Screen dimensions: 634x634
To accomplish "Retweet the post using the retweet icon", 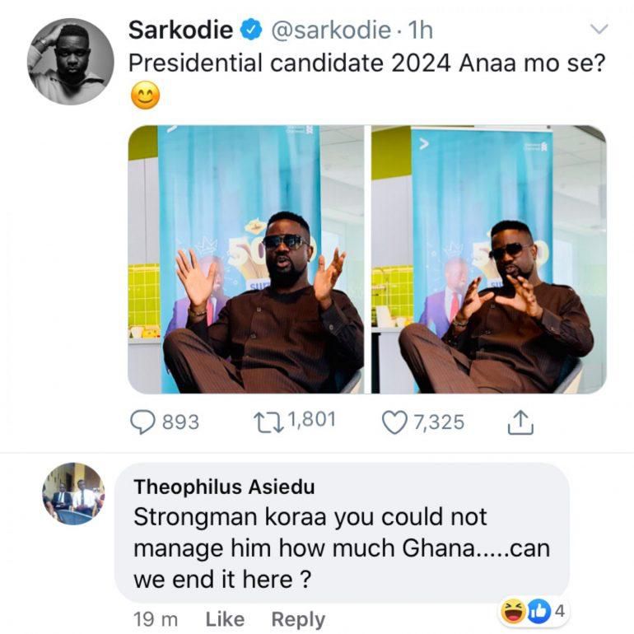I will (x=268, y=422).
